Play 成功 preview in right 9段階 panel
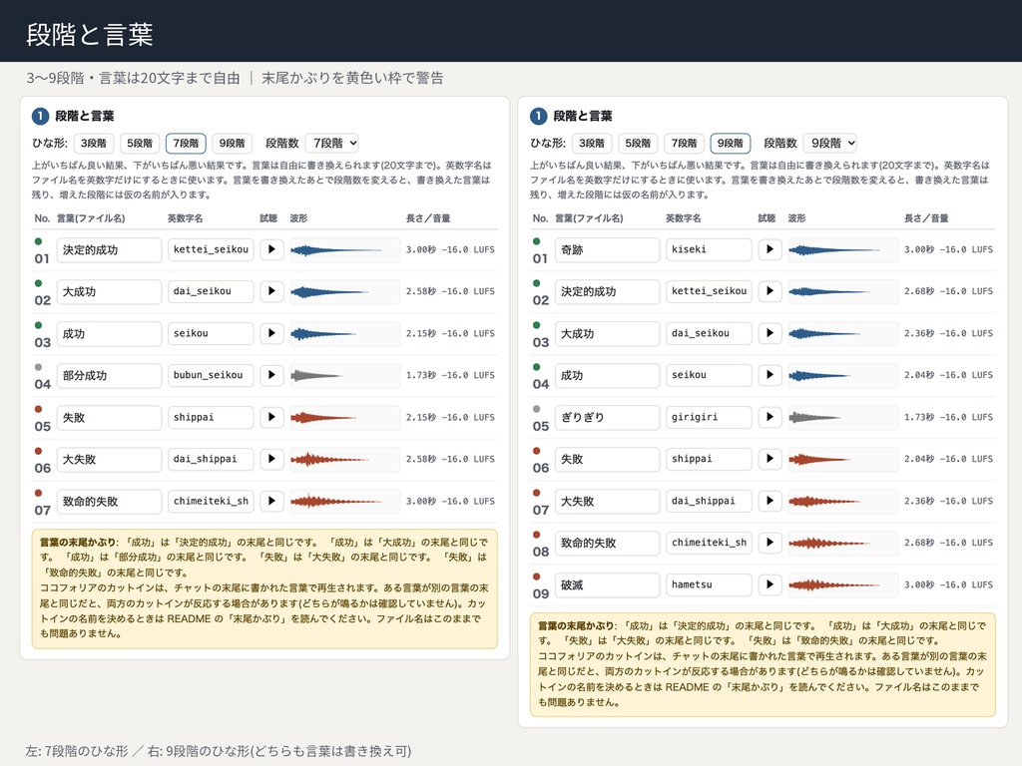This screenshot has width=1022, height=766. point(769,375)
